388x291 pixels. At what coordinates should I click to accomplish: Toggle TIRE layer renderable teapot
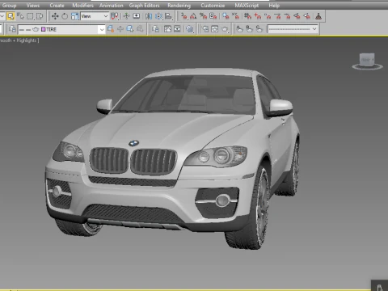pyautogui.click(x=36, y=29)
